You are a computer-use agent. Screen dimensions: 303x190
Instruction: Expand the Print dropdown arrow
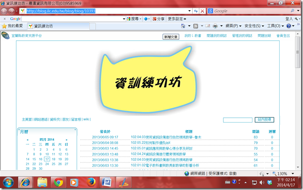221,26
